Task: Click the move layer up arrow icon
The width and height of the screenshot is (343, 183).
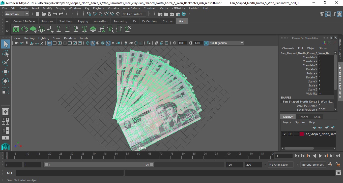Action: (314, 127)
